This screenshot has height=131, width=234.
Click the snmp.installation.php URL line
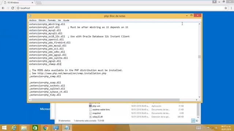coord(68,74)
